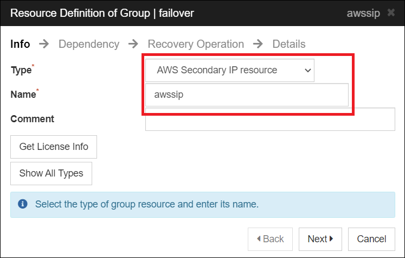Close the dialog with the X icon
This screenshot has width=405, height=258.
391,12
